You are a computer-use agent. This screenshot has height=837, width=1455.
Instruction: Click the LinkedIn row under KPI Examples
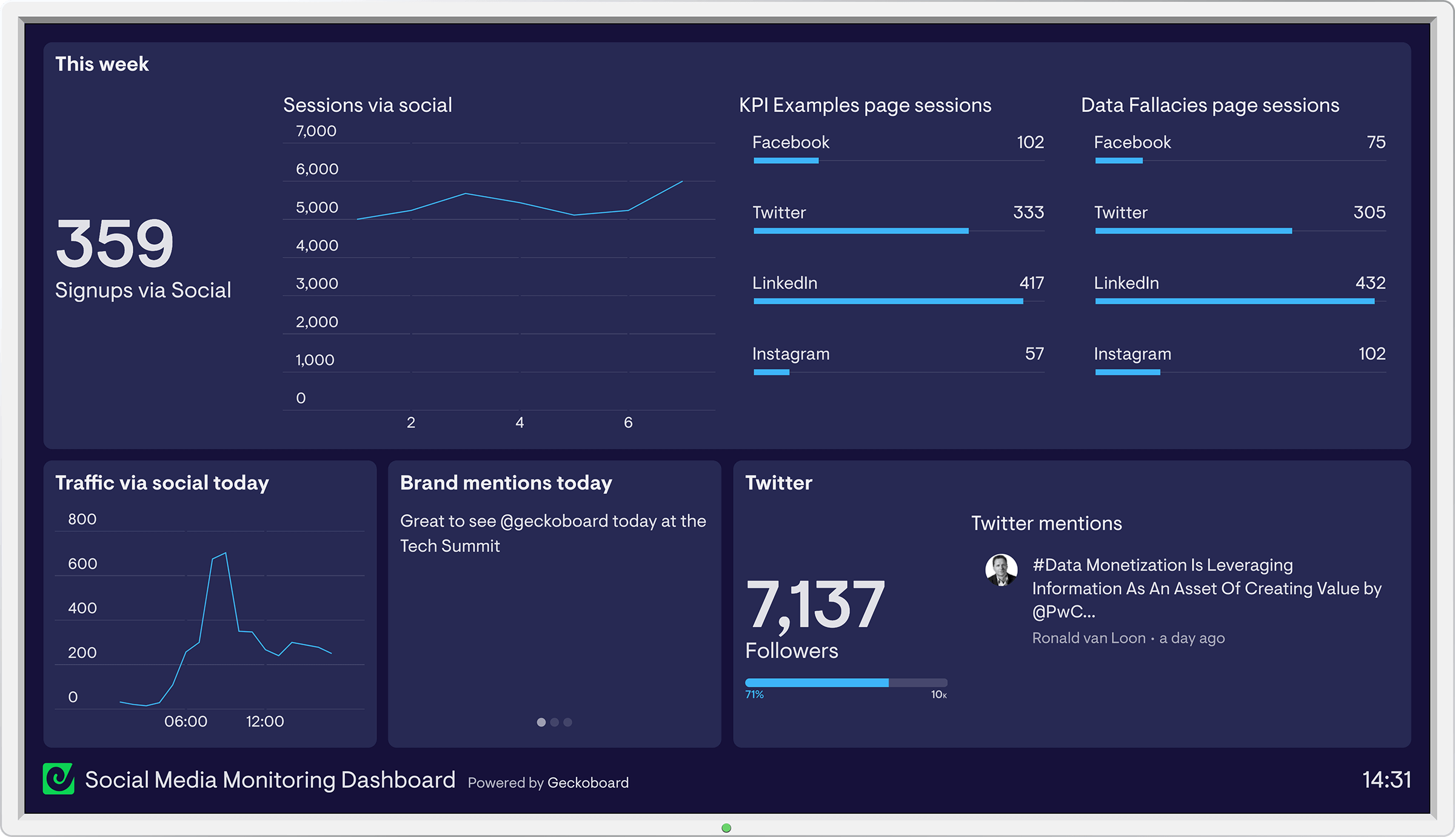click(898, 289)
